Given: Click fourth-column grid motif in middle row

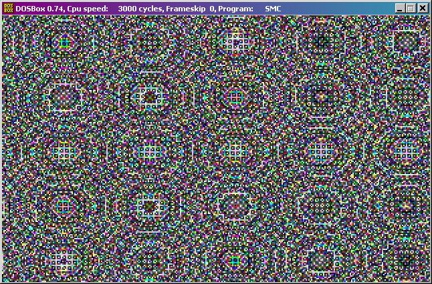Looking at the screenshot, I should 321,151.
